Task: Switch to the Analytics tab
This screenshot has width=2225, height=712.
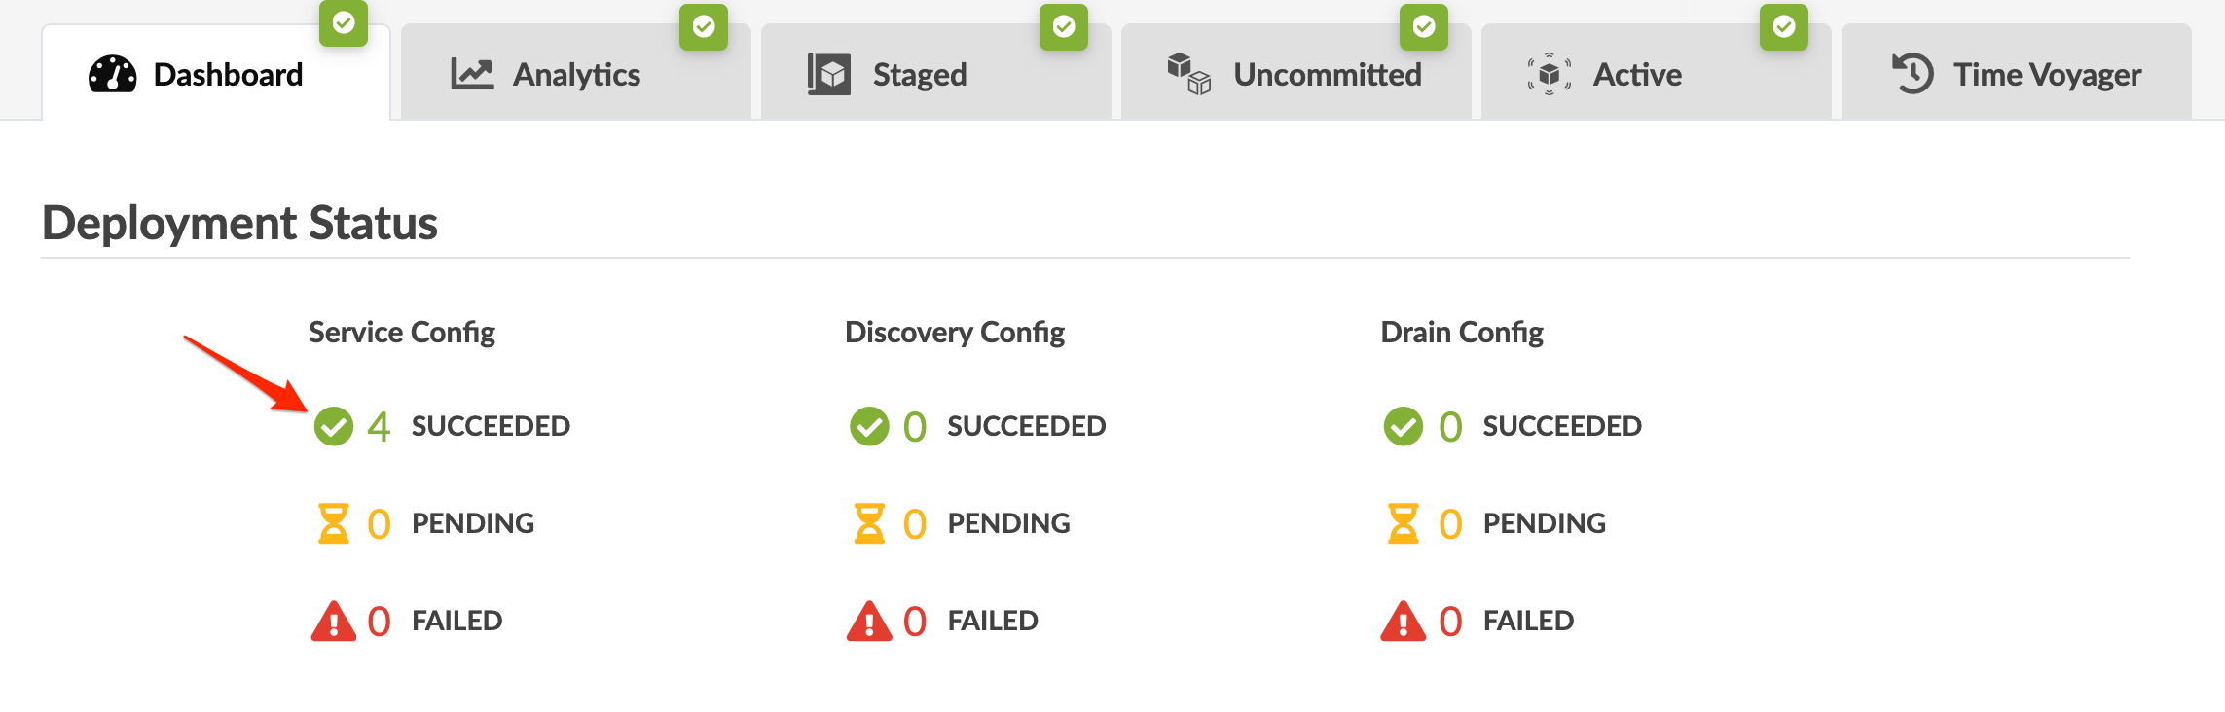Action: point(576,75)
